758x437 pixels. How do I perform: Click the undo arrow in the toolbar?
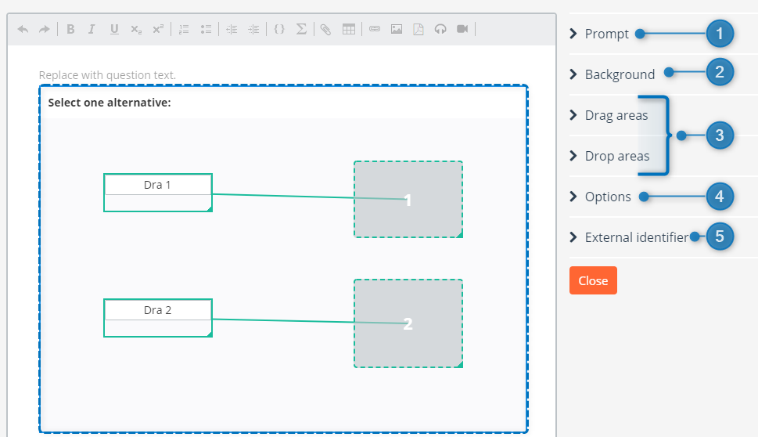click(x=23, y=29)
